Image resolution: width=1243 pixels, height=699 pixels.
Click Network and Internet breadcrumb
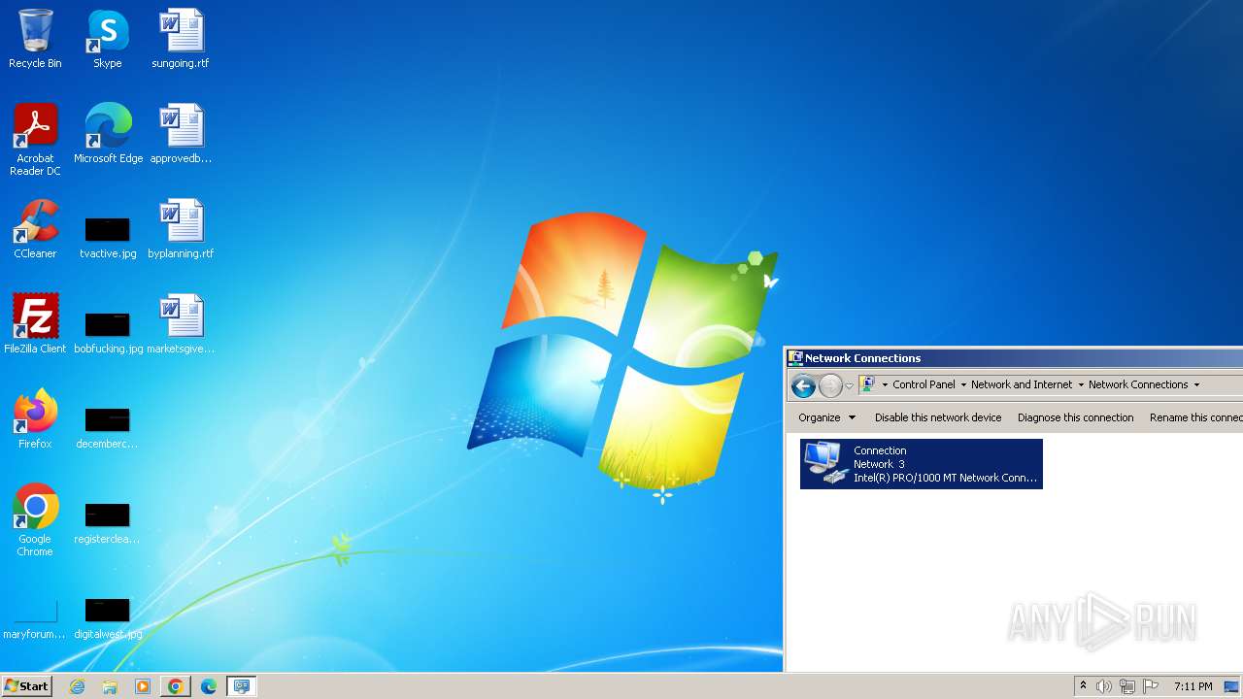pos(1022,384)
